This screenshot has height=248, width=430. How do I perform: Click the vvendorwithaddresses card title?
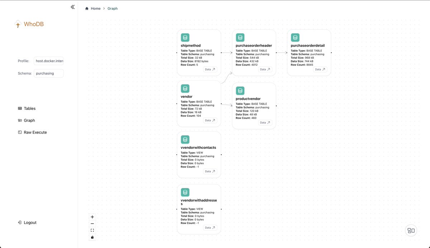coord(199,202)
